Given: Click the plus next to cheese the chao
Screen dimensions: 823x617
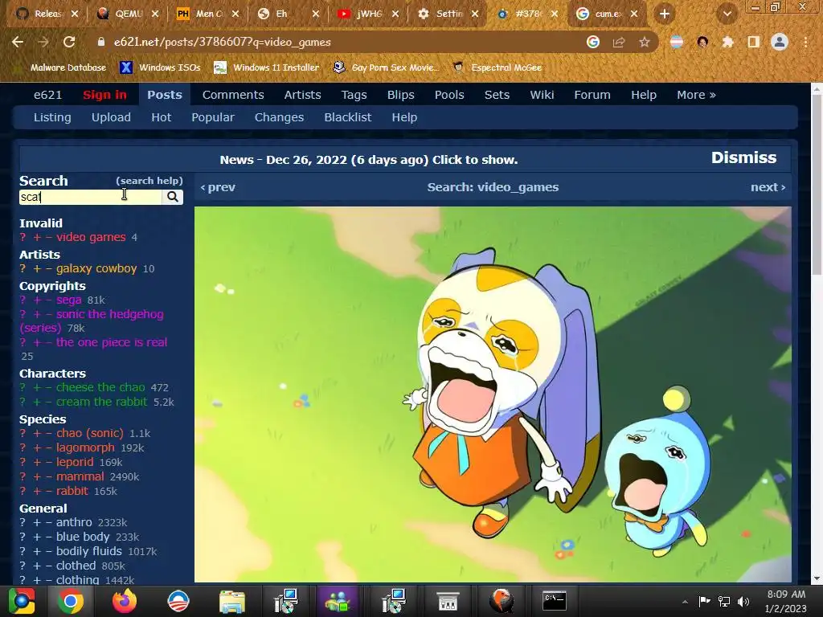Looking at the screenshot, I should (37, 388).
